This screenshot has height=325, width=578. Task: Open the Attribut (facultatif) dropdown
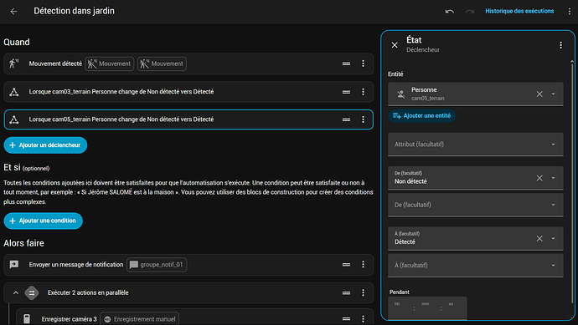tap(476, 145)
